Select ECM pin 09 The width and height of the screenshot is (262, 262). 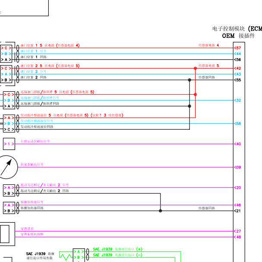237,167
